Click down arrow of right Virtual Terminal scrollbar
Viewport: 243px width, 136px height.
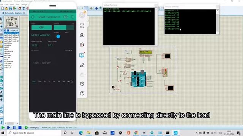[217, 33]
